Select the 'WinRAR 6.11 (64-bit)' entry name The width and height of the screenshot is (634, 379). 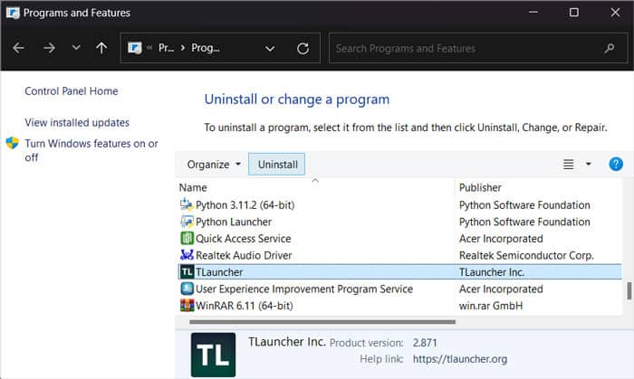tap(245, 306)
